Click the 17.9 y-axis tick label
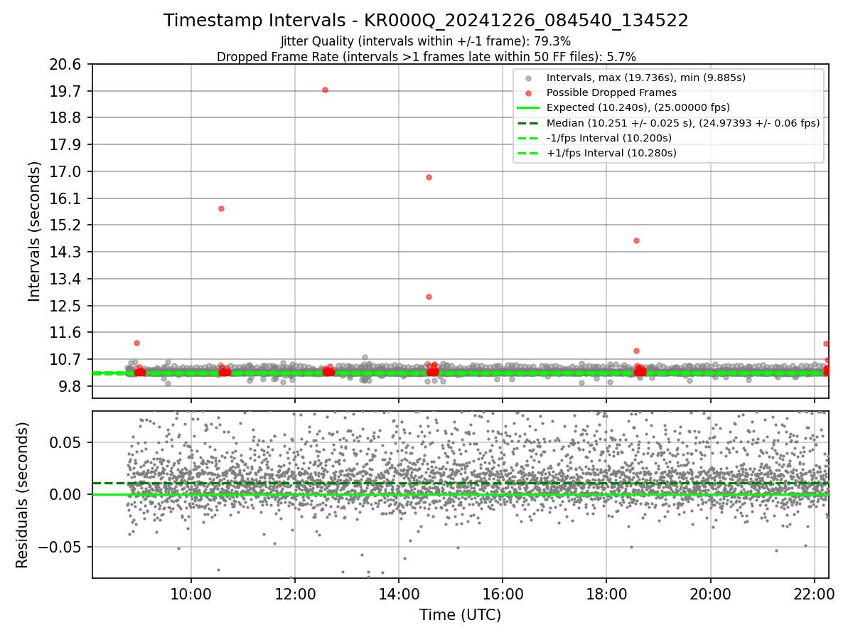 (66, 145)
